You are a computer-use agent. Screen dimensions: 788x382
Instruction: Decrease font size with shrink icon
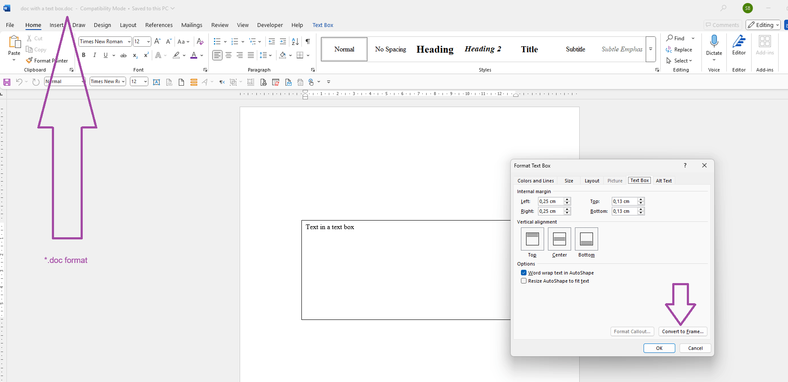[169, 42]
